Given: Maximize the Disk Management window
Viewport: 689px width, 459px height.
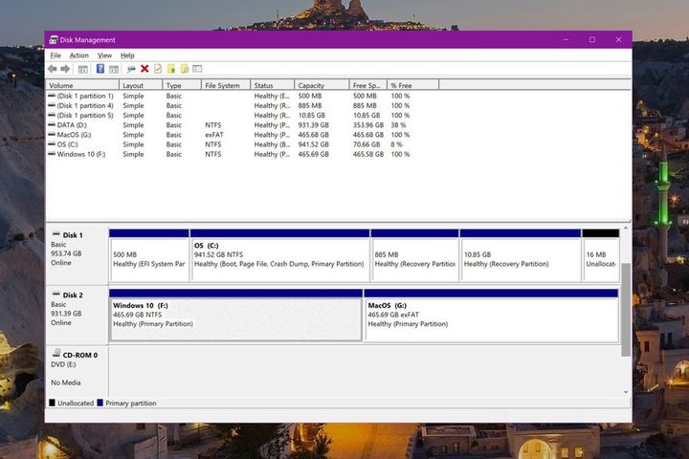Looking at the screenshot, I should click(x=592, y=39).
